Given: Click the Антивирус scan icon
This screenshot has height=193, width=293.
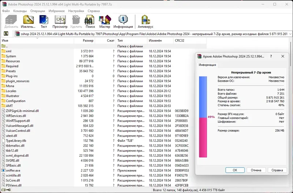Looking at the screenshot, I should 145,20.
